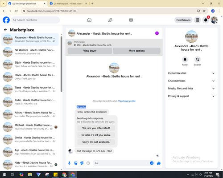This screenshot has width=223, height=178.
Task: Open the No Worries conversation
Action: [x=30, y=52]
